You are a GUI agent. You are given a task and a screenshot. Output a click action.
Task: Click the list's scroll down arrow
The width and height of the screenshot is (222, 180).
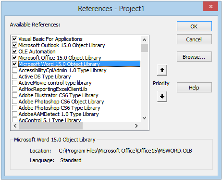144,118
